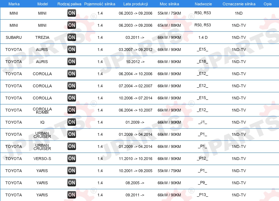279x201 pixels.
Task: Select the '10.2001 -> 09.2005' date cell
Action: pos(136,171)
